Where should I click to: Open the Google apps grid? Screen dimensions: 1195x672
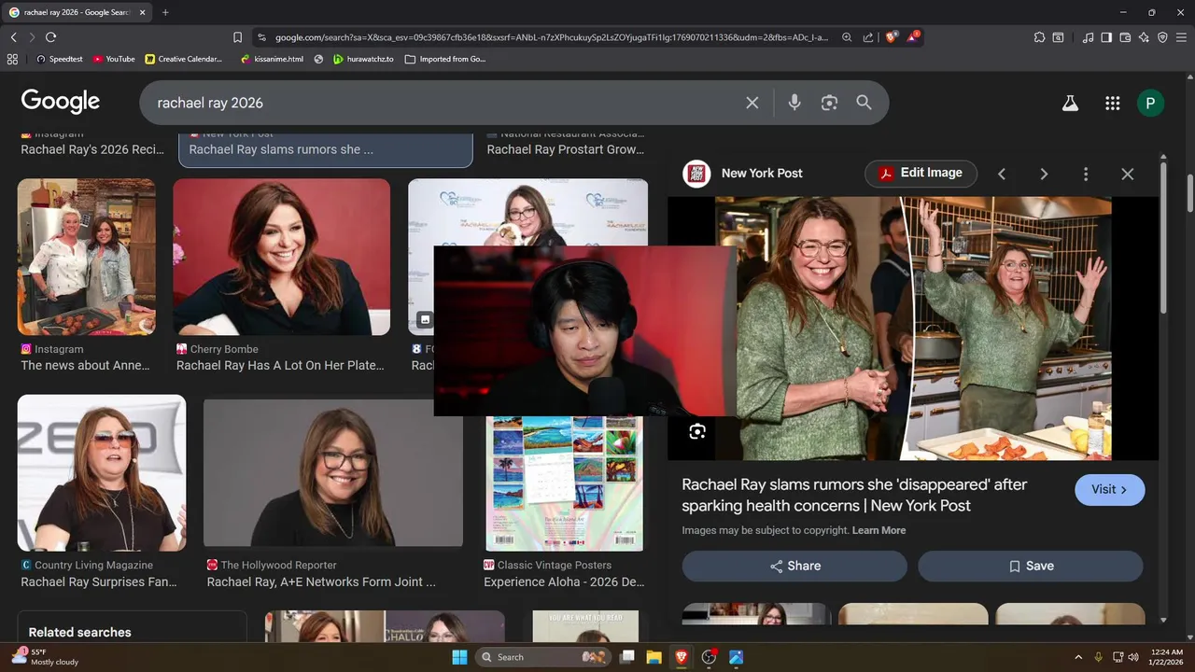point(1112,104)
